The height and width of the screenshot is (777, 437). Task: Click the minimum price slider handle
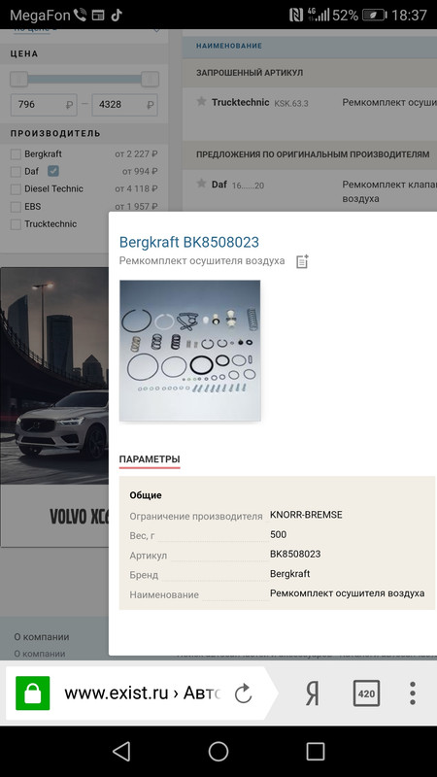[x=18, y=79]
